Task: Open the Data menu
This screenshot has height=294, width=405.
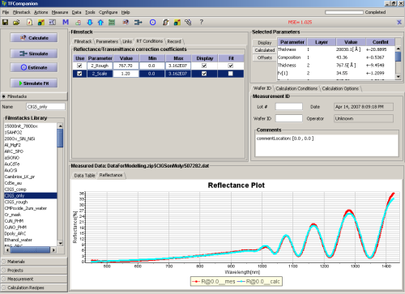Action: click(76, 12)
